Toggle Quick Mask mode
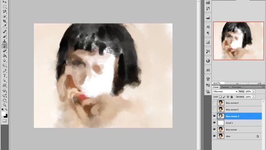The width and height of the screenshot is (266, 150). click(x=5, y=121)
